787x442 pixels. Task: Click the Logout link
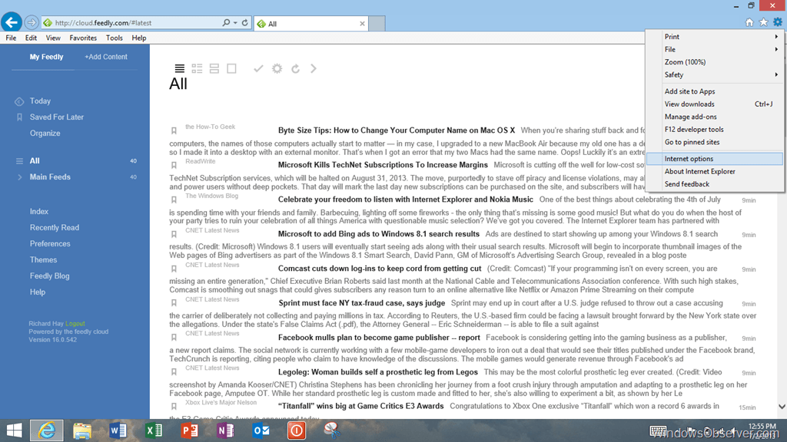pos(75,324)
